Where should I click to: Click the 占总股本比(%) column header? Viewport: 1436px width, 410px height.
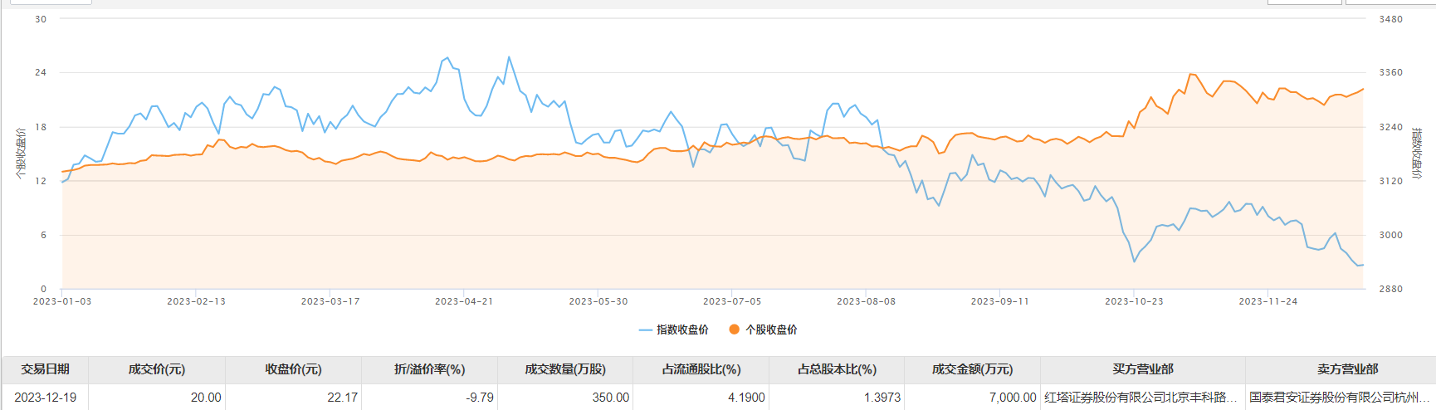coord(838,369)
